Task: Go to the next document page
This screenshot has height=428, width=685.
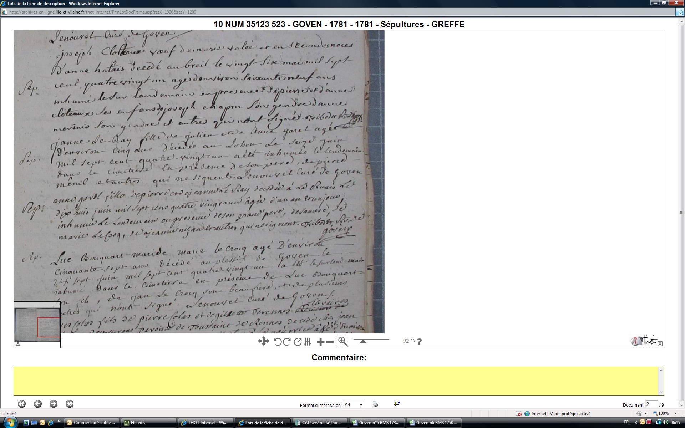Action: click(54, 404)
